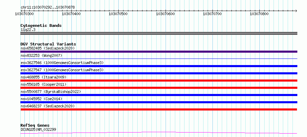Click the magenta DCUN1D5 gene track line

[x=159, y=133]
